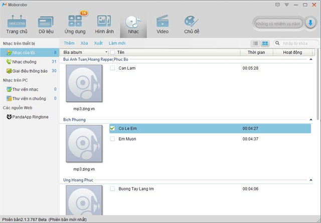Open the Trang chủ home tab
Screen dimensions: 321x223
point(17,25)
